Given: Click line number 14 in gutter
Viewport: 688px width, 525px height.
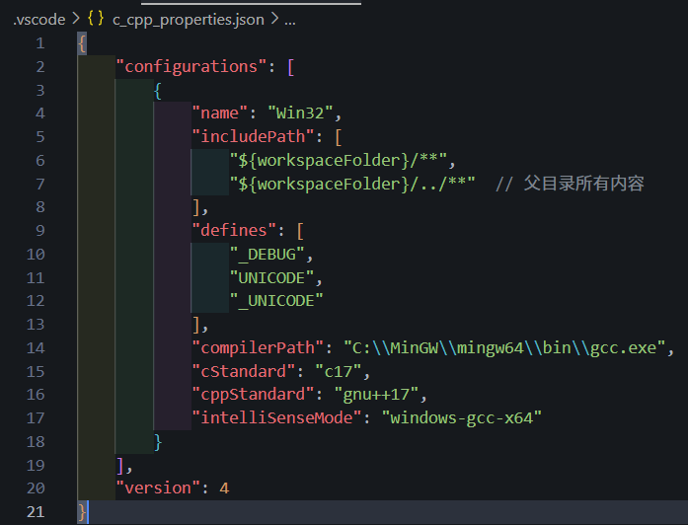Looking at the screenshot, I should (x=36, y=348).
